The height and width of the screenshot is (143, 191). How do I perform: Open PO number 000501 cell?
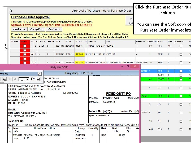80,46
